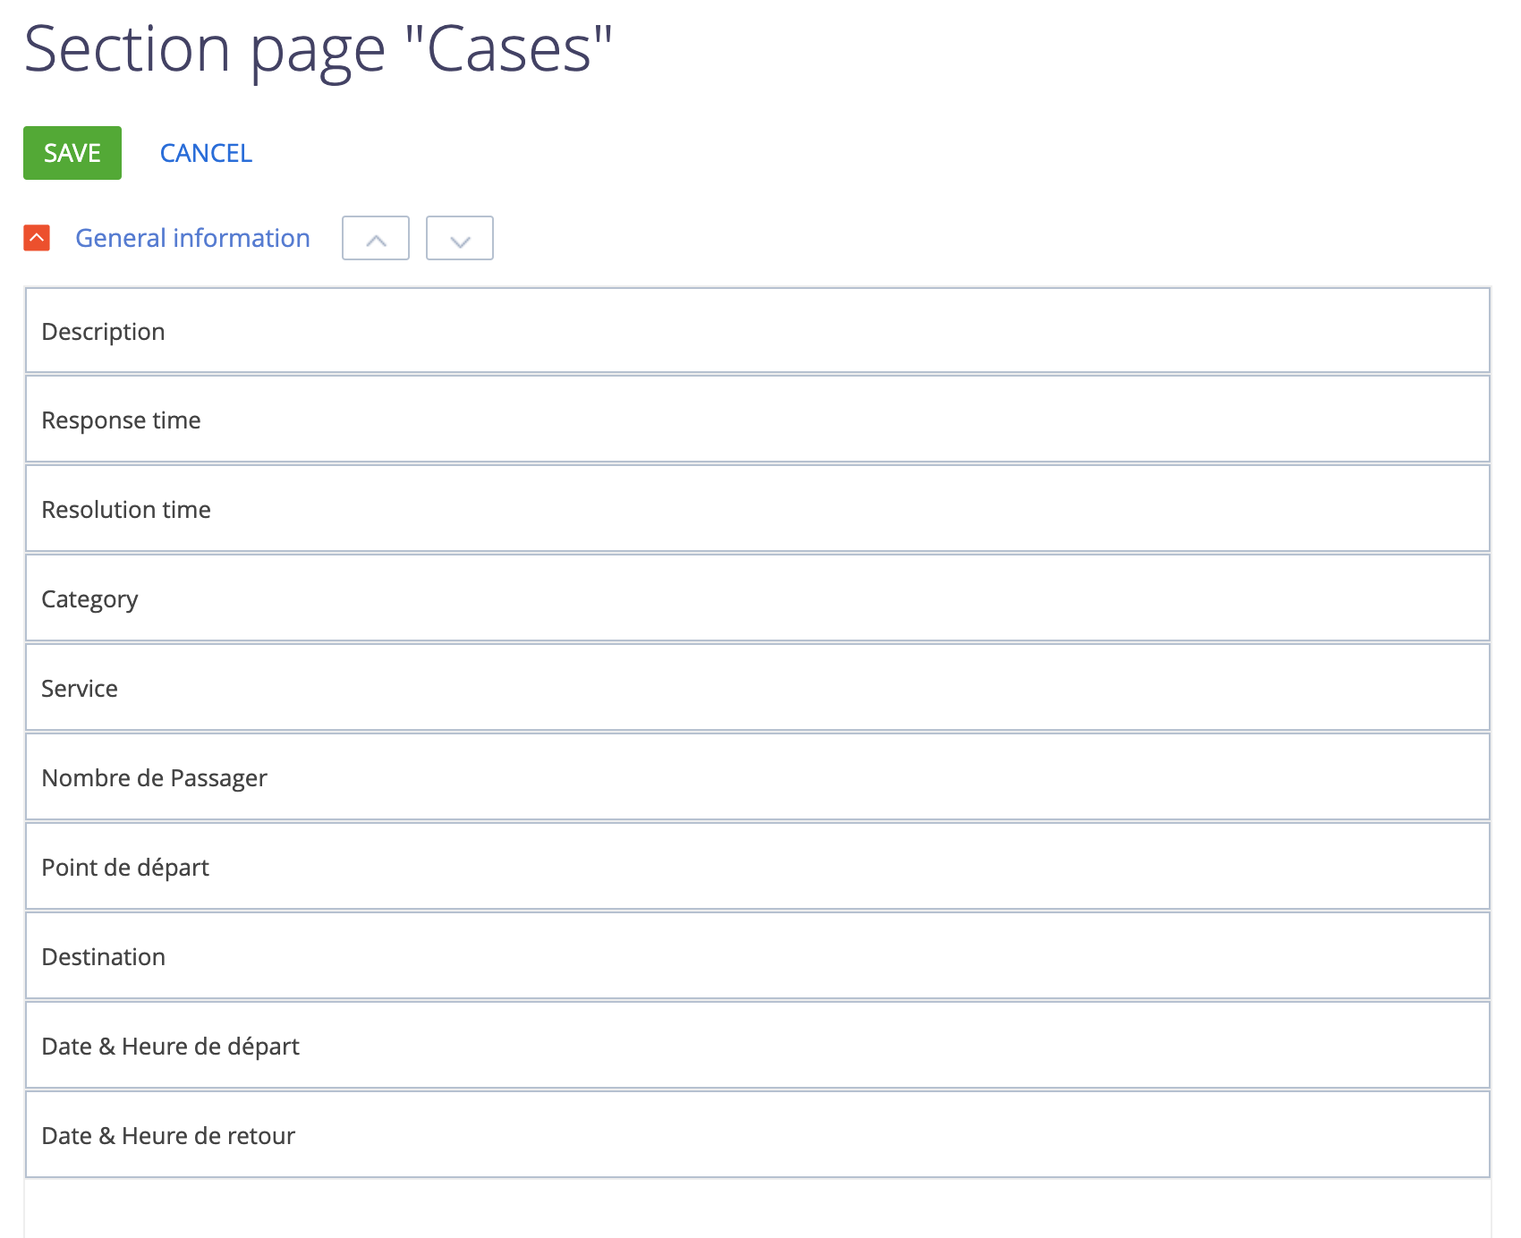This screenshot has height=1238, width=1521.
Task: Select the Destination field row
Action: tap(758, 955)
